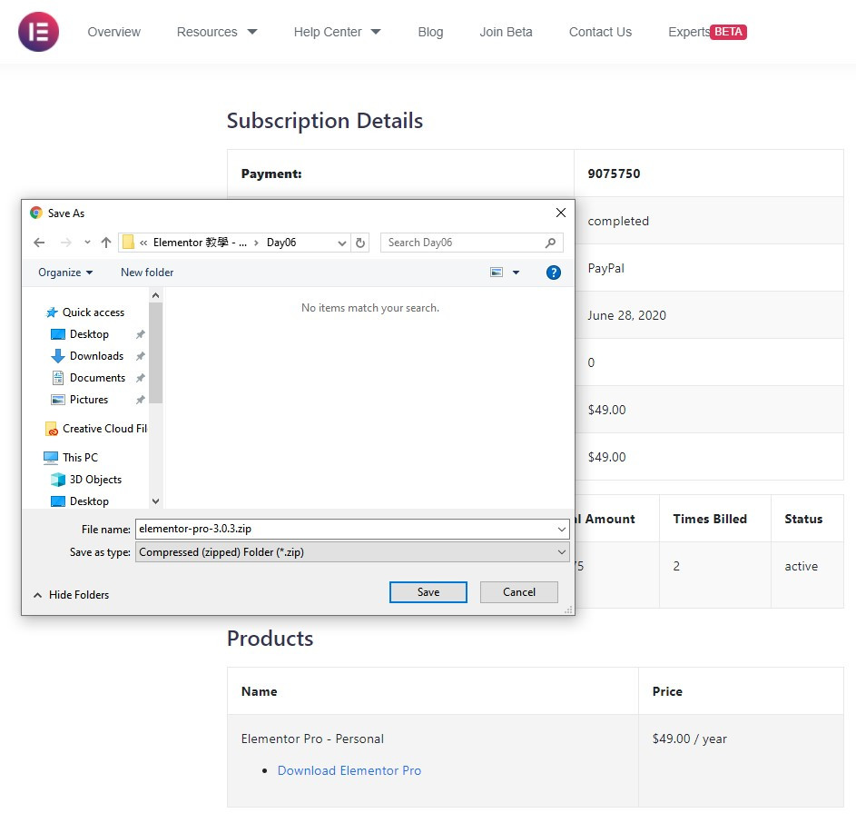Image resolution: width=856 pixels, height=823 pixels.
Task: Click the '$49.00 / year' price
Action: pyautogui.click(x=690, y=739)
